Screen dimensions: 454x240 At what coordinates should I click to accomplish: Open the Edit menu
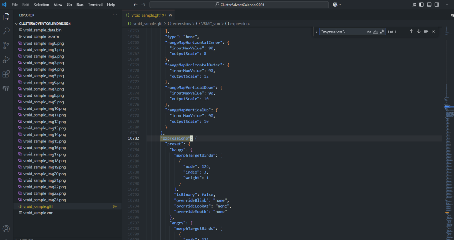pyautogui.click(x=25, y=5)
